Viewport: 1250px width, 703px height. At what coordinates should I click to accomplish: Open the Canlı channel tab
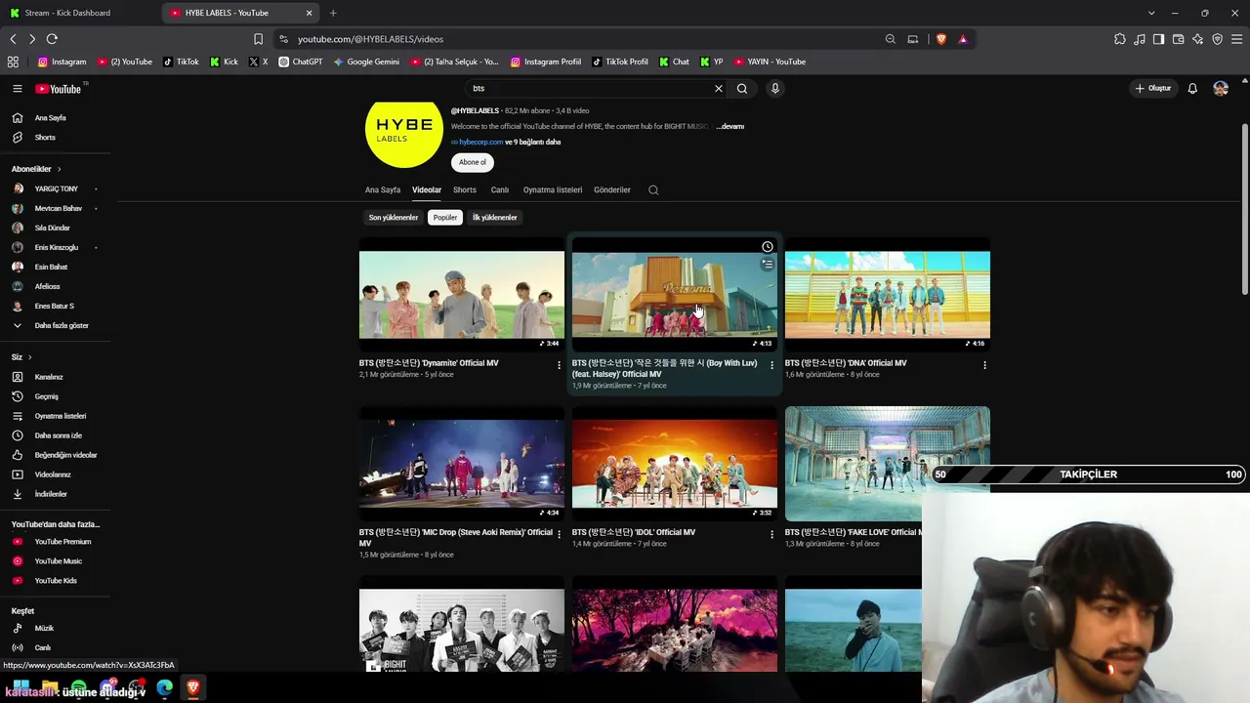coord(500,190)
